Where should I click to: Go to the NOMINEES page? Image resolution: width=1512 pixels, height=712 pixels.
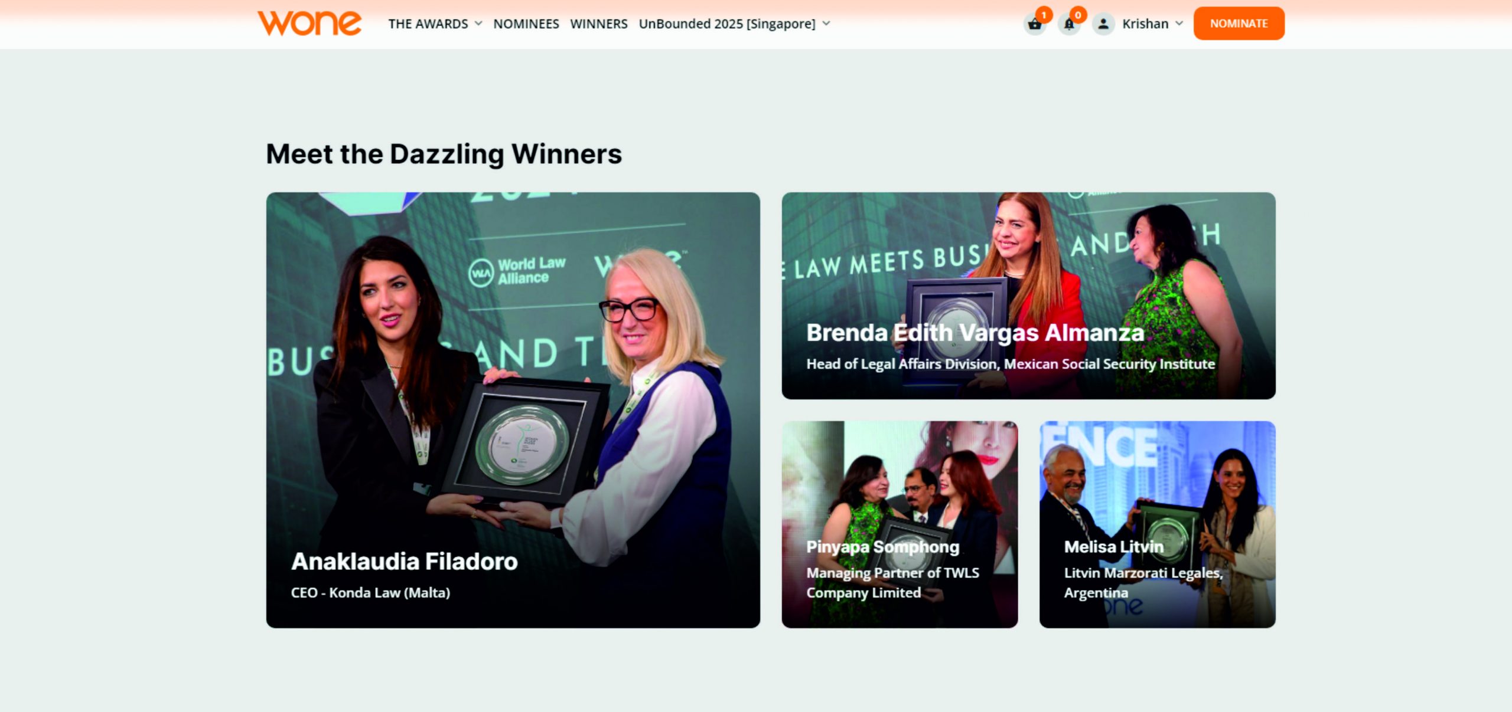(x=526, y=24)
